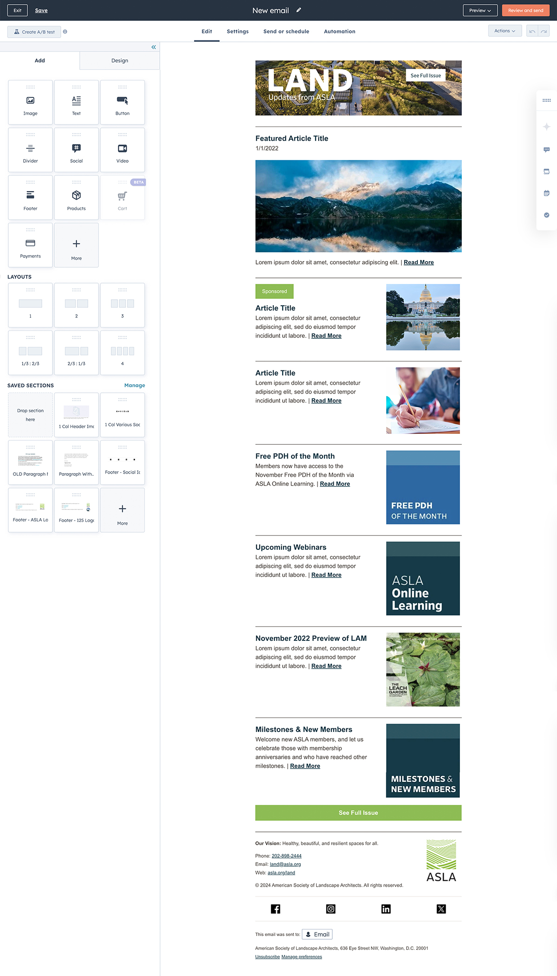Viewport: 557px width, 976px height.
Task: Click the Sponsored green tag
Action: click(274, 291)
